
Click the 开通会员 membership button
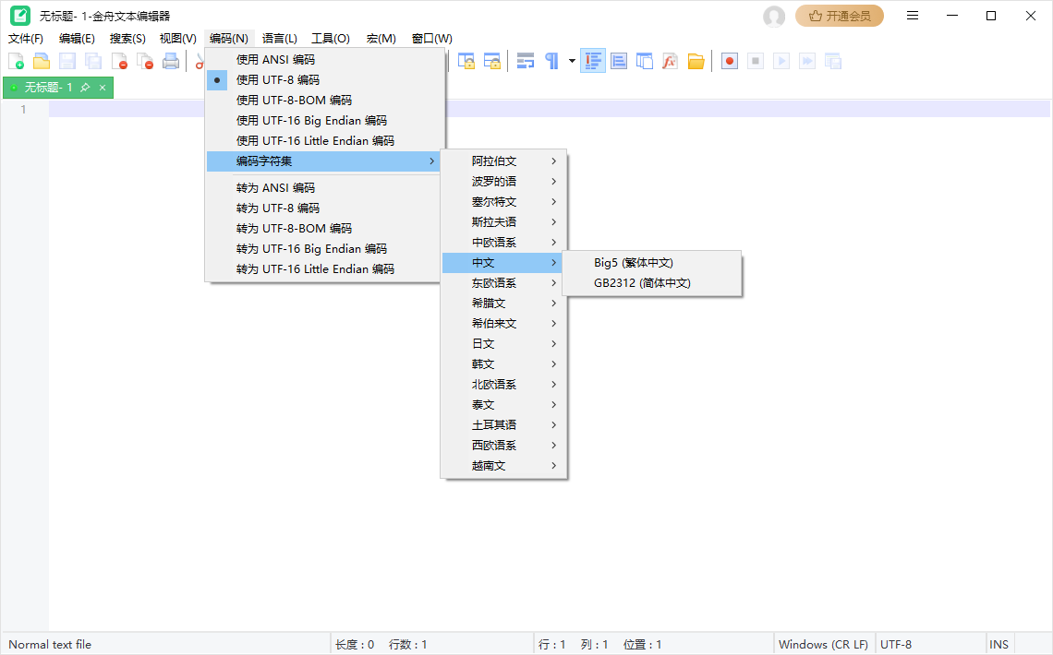840,16
